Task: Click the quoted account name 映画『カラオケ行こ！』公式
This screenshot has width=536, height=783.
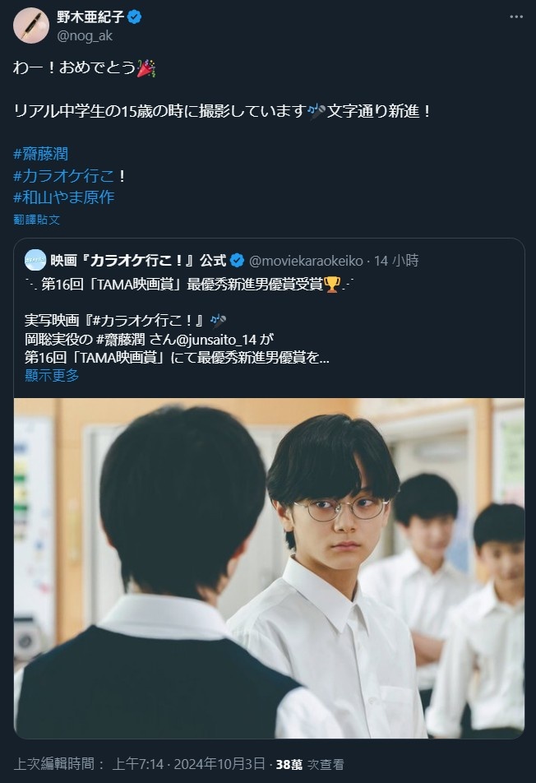Action: pos(138,260)
